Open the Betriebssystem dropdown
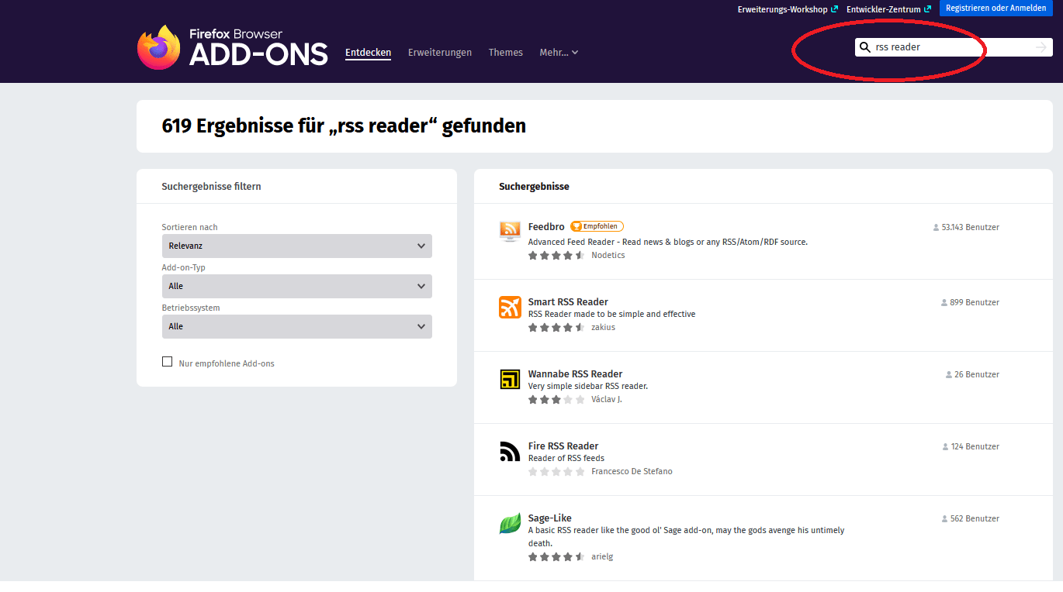Screen dimensions: 1063x592 pyautogui.click(x=296, y=327)
